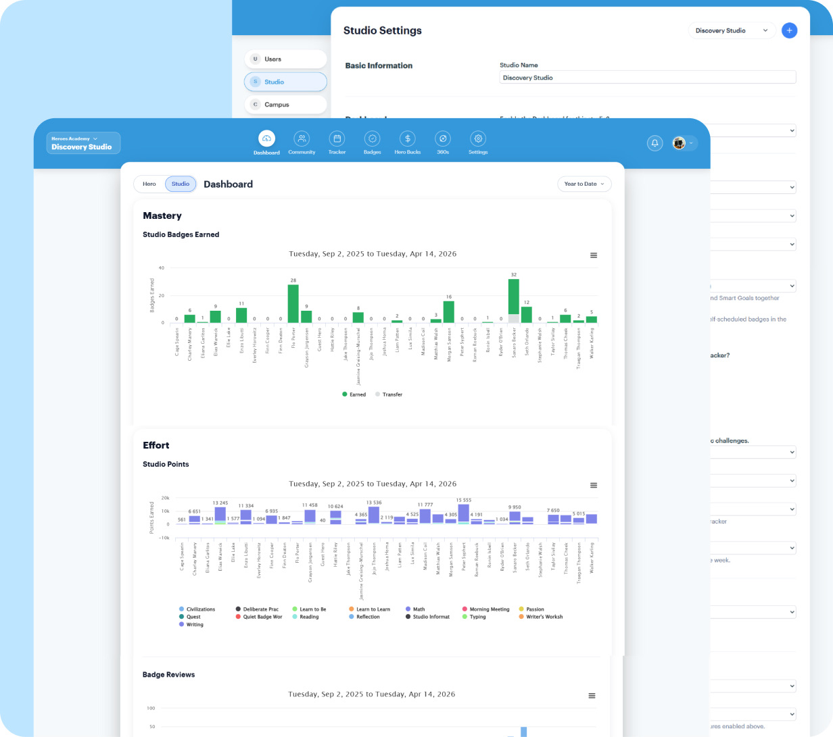The image size is (833, 737).
Task: Toggle the Earned legend series
Action: pyautogui.click(x=354, y=395)
